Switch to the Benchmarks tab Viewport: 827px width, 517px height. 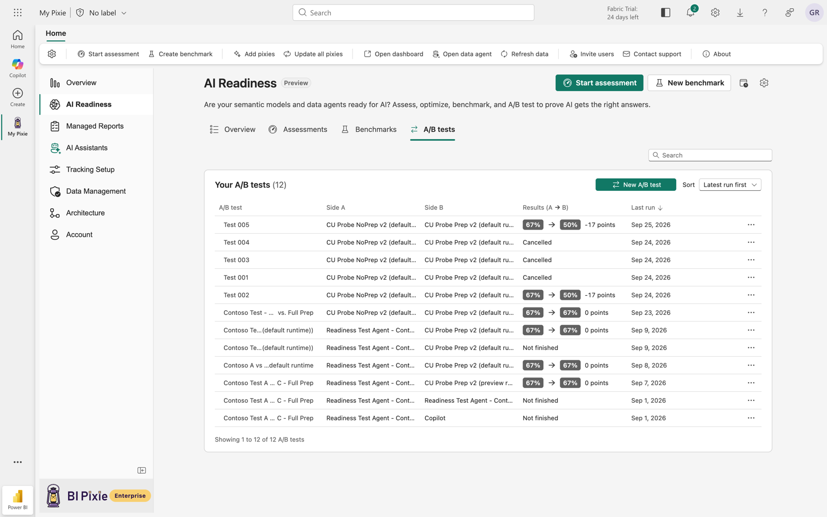pos(369,129)
